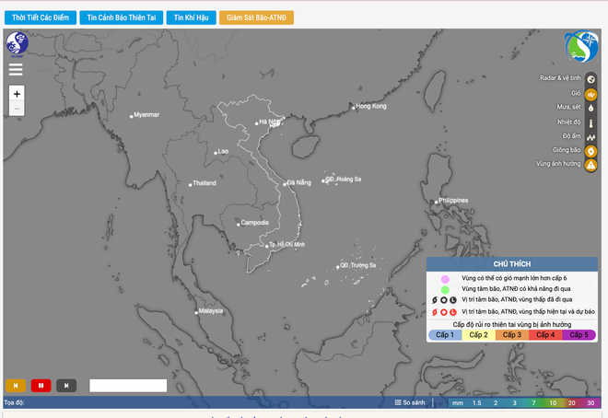
Task: Enable the Độ ẩm humidity layer icon
Action: coord(591,136)
